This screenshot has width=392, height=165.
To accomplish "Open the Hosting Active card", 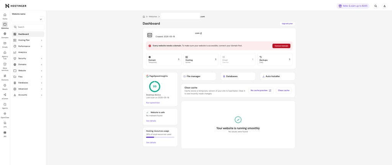I will point(201,59).
